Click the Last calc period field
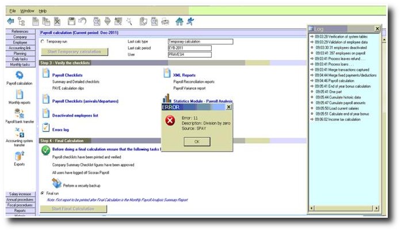This screenshot has width=401, height=231. 200,48
